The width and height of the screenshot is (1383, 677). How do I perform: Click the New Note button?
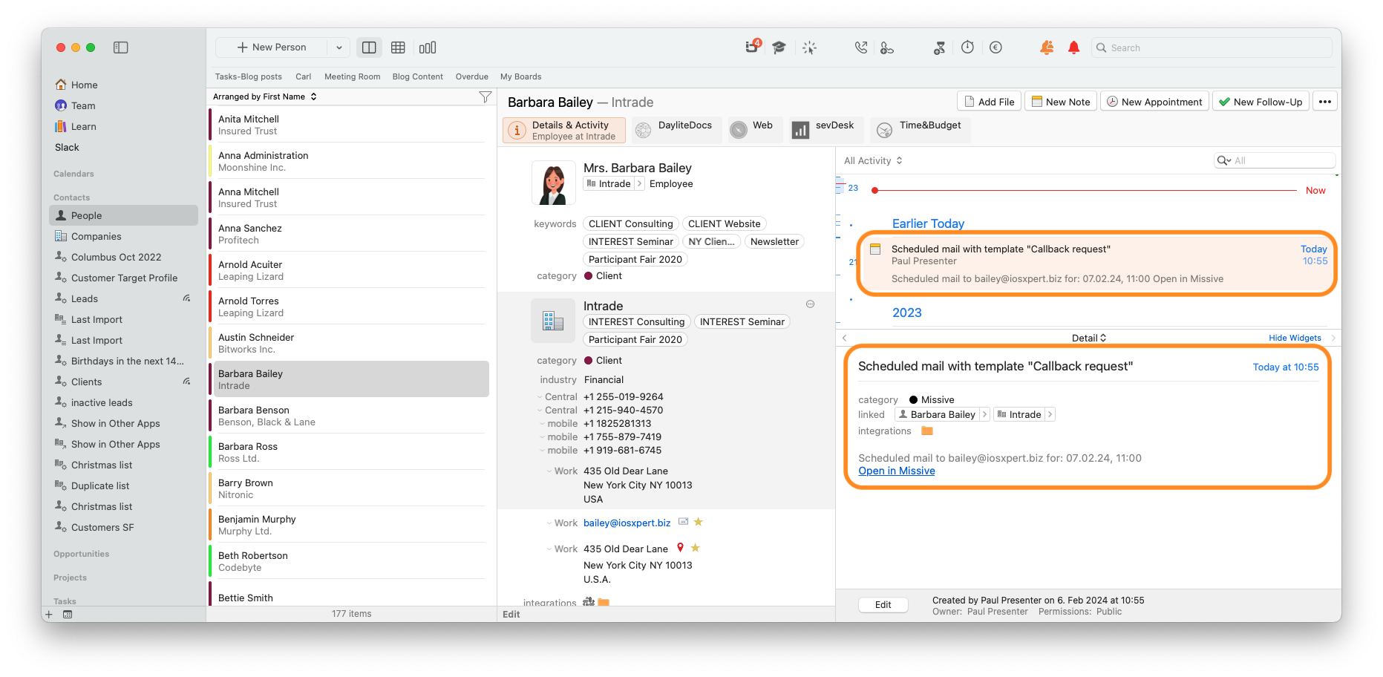pyautogui.click(x=1060, y=102)
